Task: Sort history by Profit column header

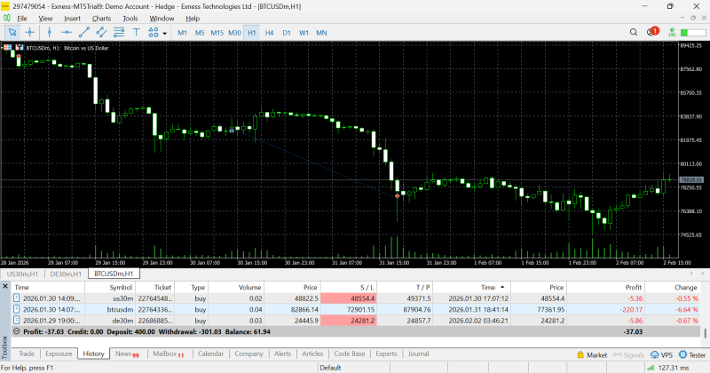Action: tap(606, 288)
